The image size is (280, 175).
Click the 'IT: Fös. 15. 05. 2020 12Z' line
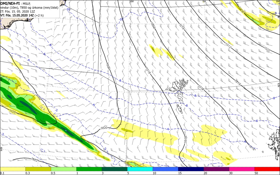[x=18, y=11]
